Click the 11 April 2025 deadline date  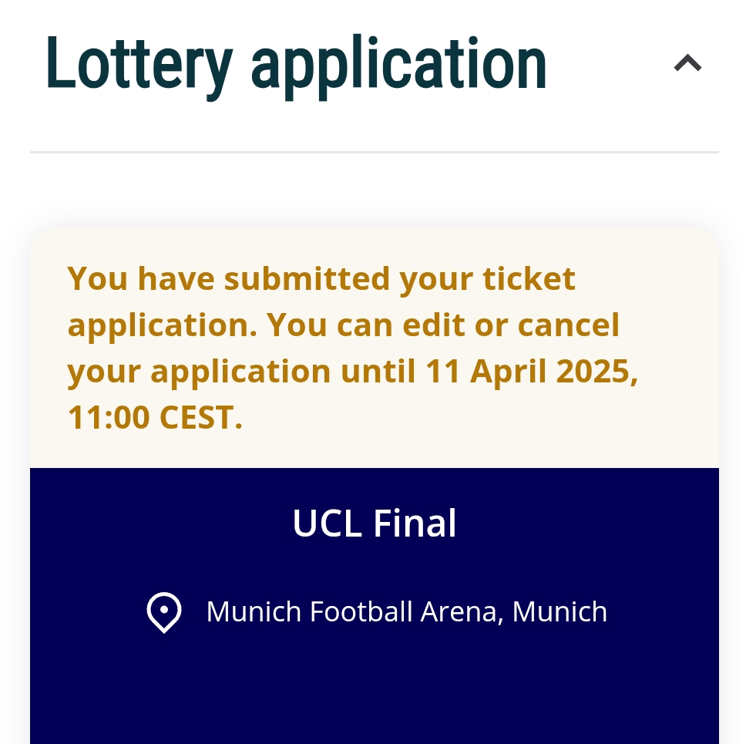coord(528,372)
